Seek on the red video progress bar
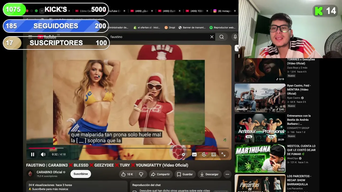The width and height of the screenshot is (342, 192). point(129,148)
